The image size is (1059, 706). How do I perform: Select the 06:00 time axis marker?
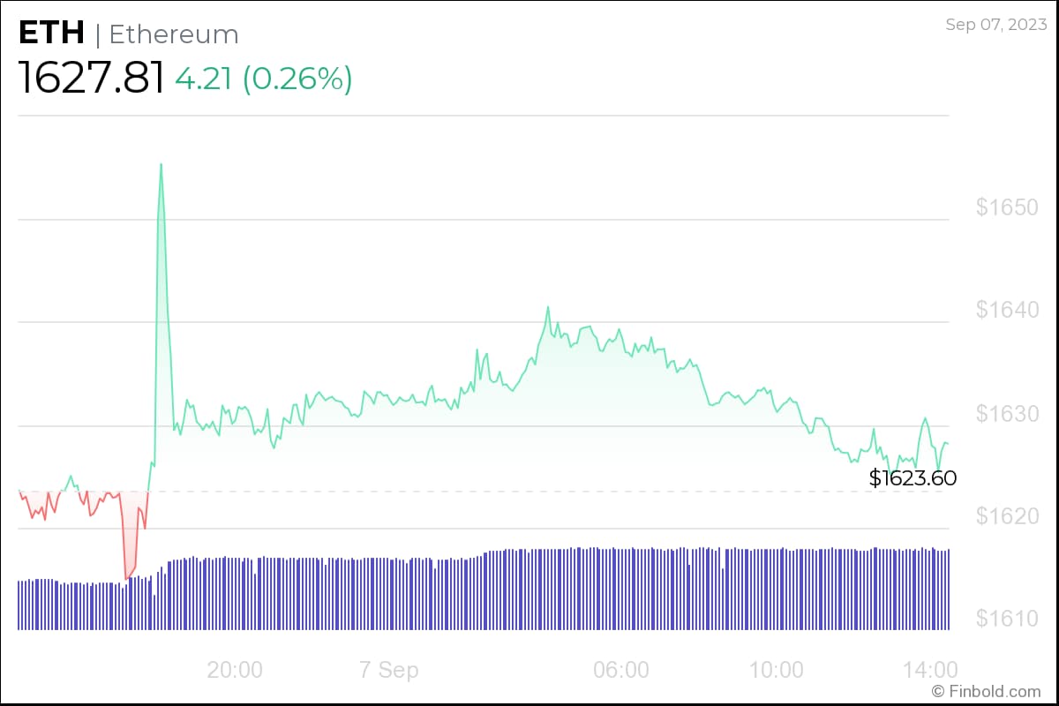[x=621, y=670]
